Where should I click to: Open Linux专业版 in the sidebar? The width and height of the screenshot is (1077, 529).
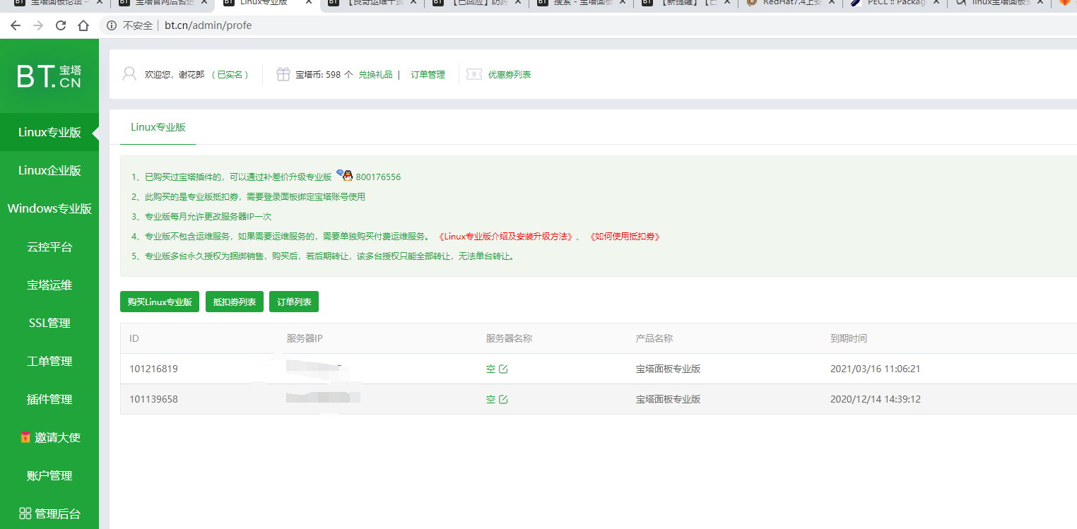pos(49,132)
